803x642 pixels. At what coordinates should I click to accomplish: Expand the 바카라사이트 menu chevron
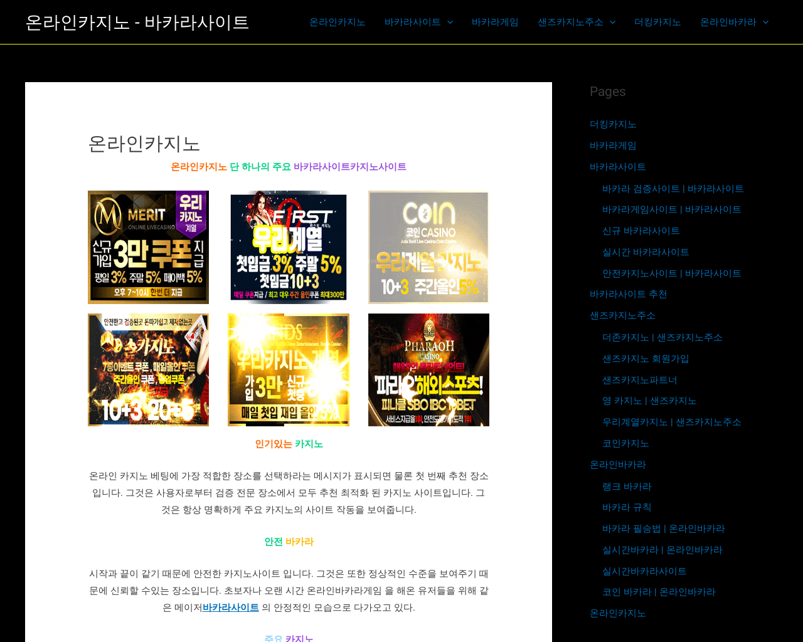coord(450,22)
